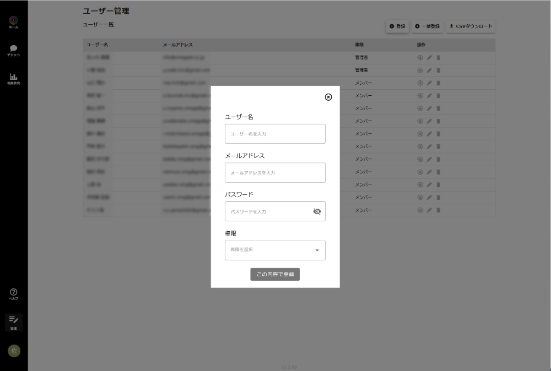Click the 権限 column header
This screenshot has height=371, width=551.
[x=359, y=45]
